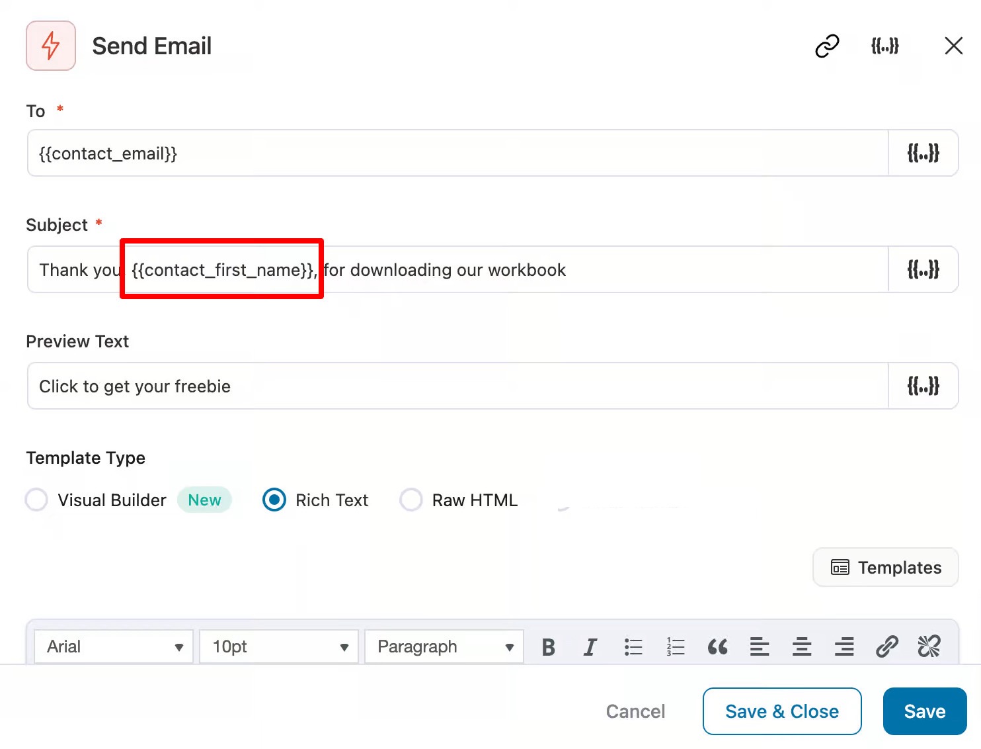Toggle italic formatting

click(x=590, y=647)
